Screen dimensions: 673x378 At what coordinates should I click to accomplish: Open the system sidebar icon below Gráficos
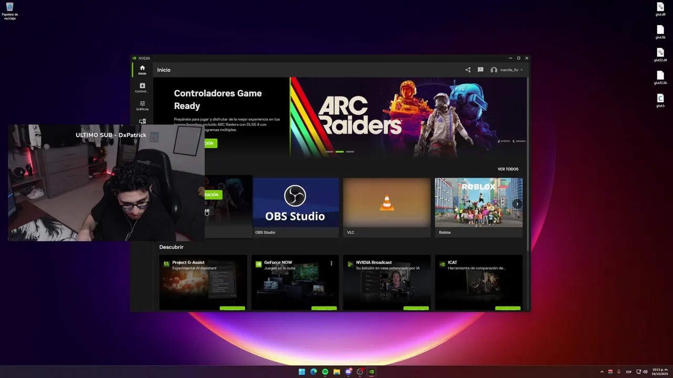(x=142, y=121)
